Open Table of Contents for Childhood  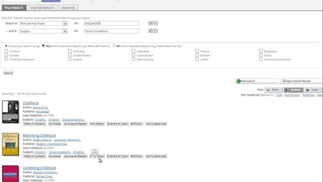tap(34, 124)
